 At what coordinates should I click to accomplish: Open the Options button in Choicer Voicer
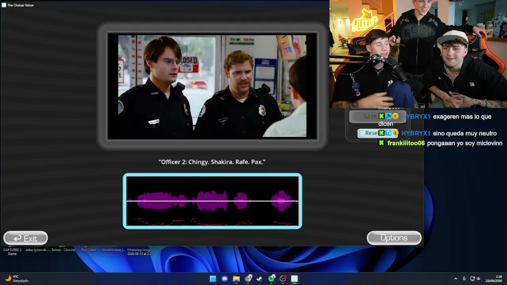click(x=394, y=238)
